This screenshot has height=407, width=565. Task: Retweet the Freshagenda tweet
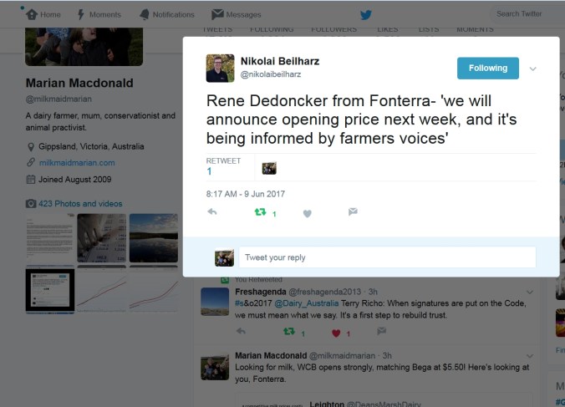(x=289, y=332)
